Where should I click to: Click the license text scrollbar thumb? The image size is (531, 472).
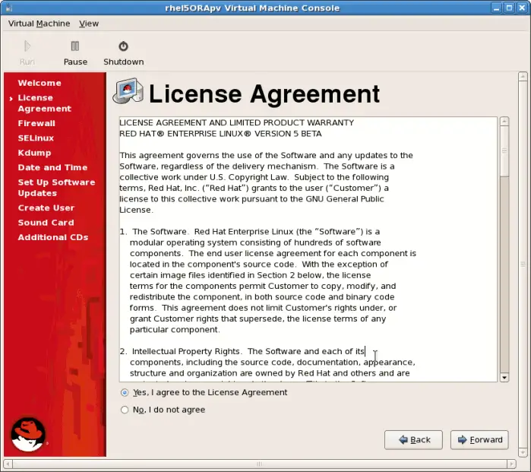pos(504,152)
